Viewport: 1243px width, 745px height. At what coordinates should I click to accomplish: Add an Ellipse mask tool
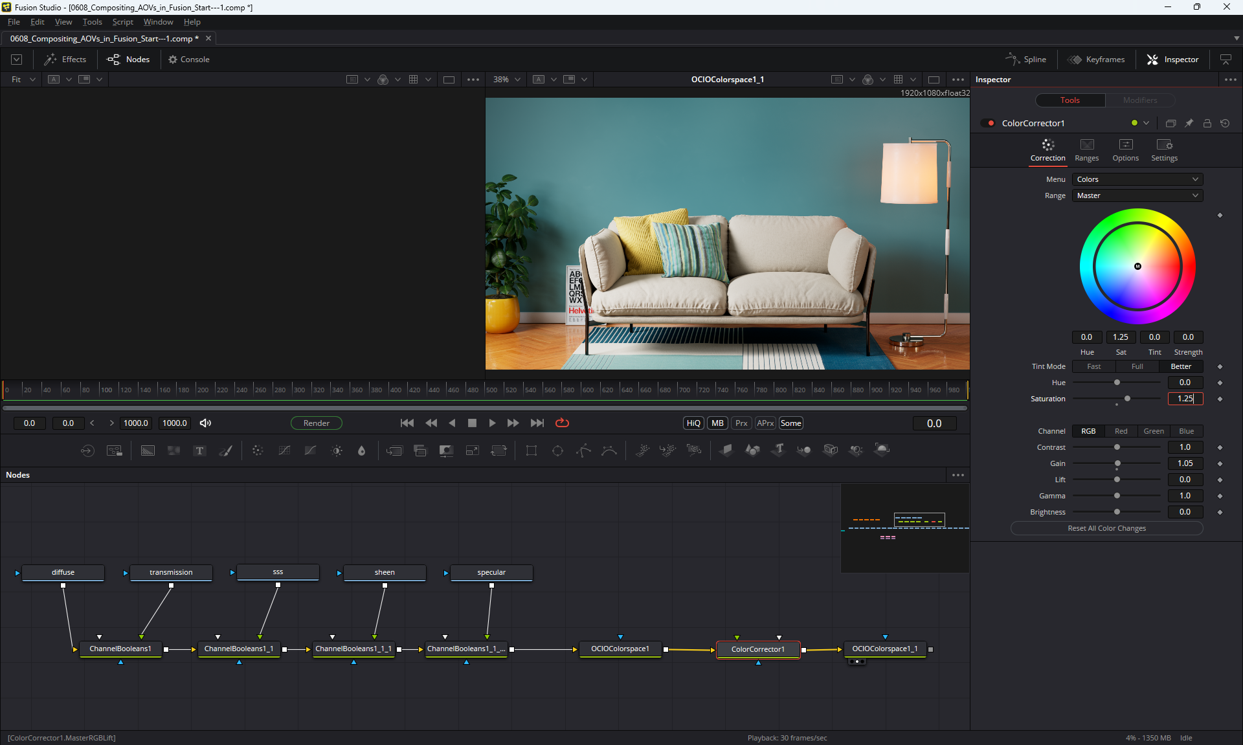[557, 450]
